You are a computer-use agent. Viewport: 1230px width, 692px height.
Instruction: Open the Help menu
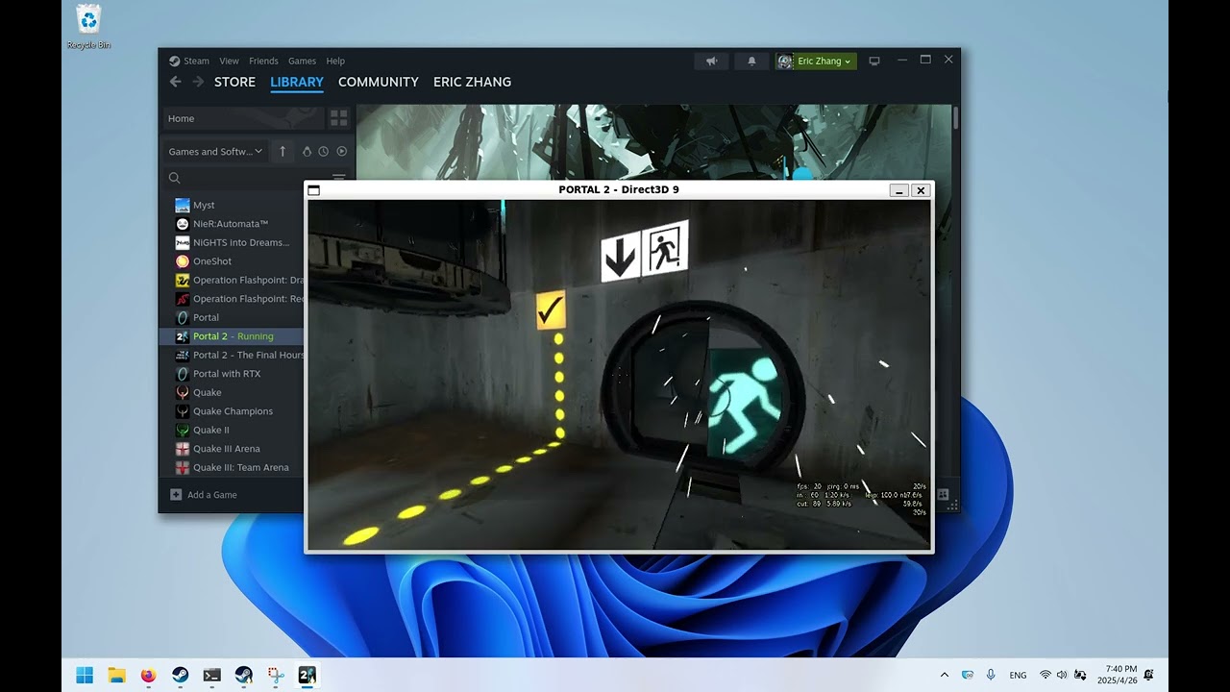[x=335, y=61]
